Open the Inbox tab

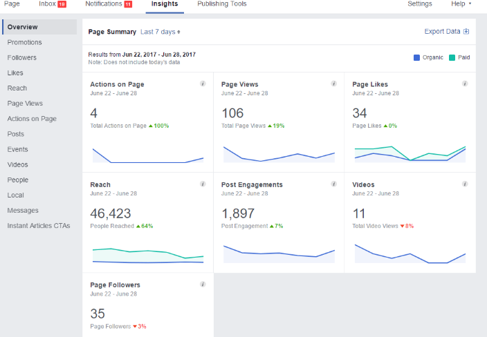tap(47, 3)
